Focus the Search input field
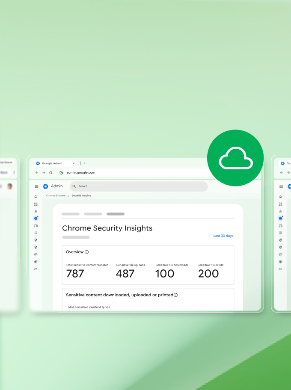The image size is (291, 390). (x=139, y=186)
